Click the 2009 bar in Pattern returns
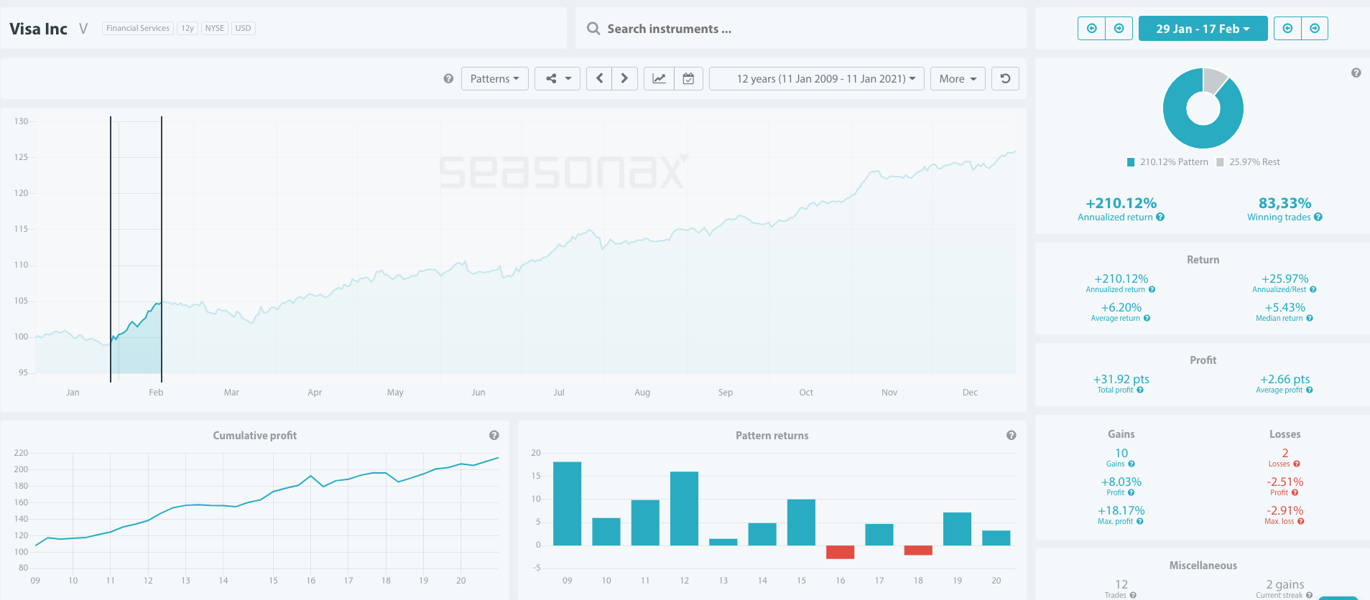Viewport: 1370px width, 600px height. tap(568, 503)
